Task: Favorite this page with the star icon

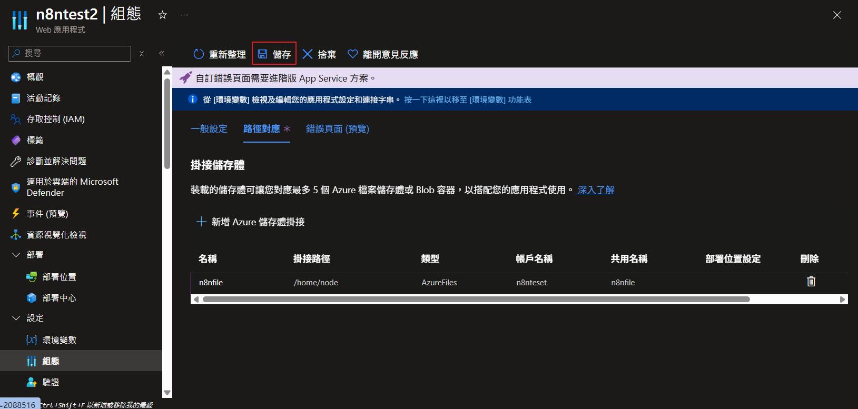Action: point(162,15)
